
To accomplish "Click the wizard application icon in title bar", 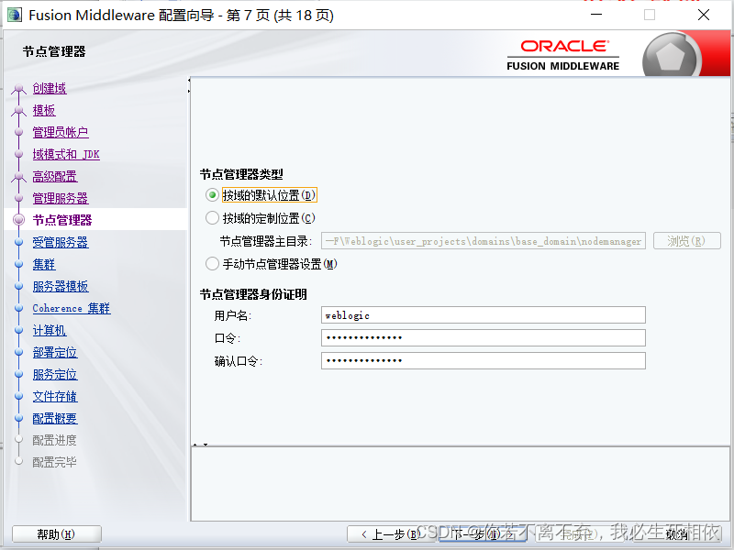I will pos(15,15).
